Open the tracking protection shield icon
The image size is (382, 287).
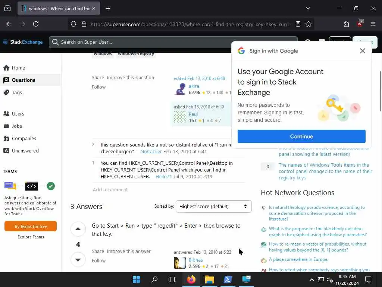pos(73,24)
